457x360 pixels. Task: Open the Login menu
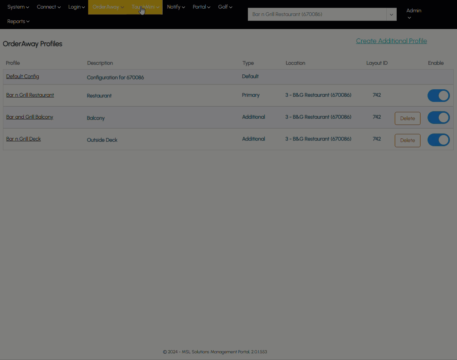pos(76,7)
